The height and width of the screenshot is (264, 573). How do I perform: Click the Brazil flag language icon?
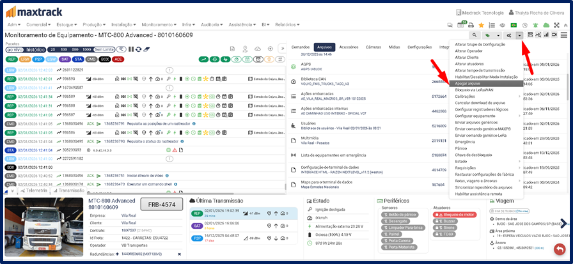[x=514, y=25]
